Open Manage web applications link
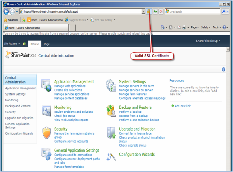 click(x=70, y=86)
